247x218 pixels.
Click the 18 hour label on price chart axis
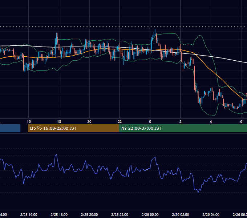59,122
